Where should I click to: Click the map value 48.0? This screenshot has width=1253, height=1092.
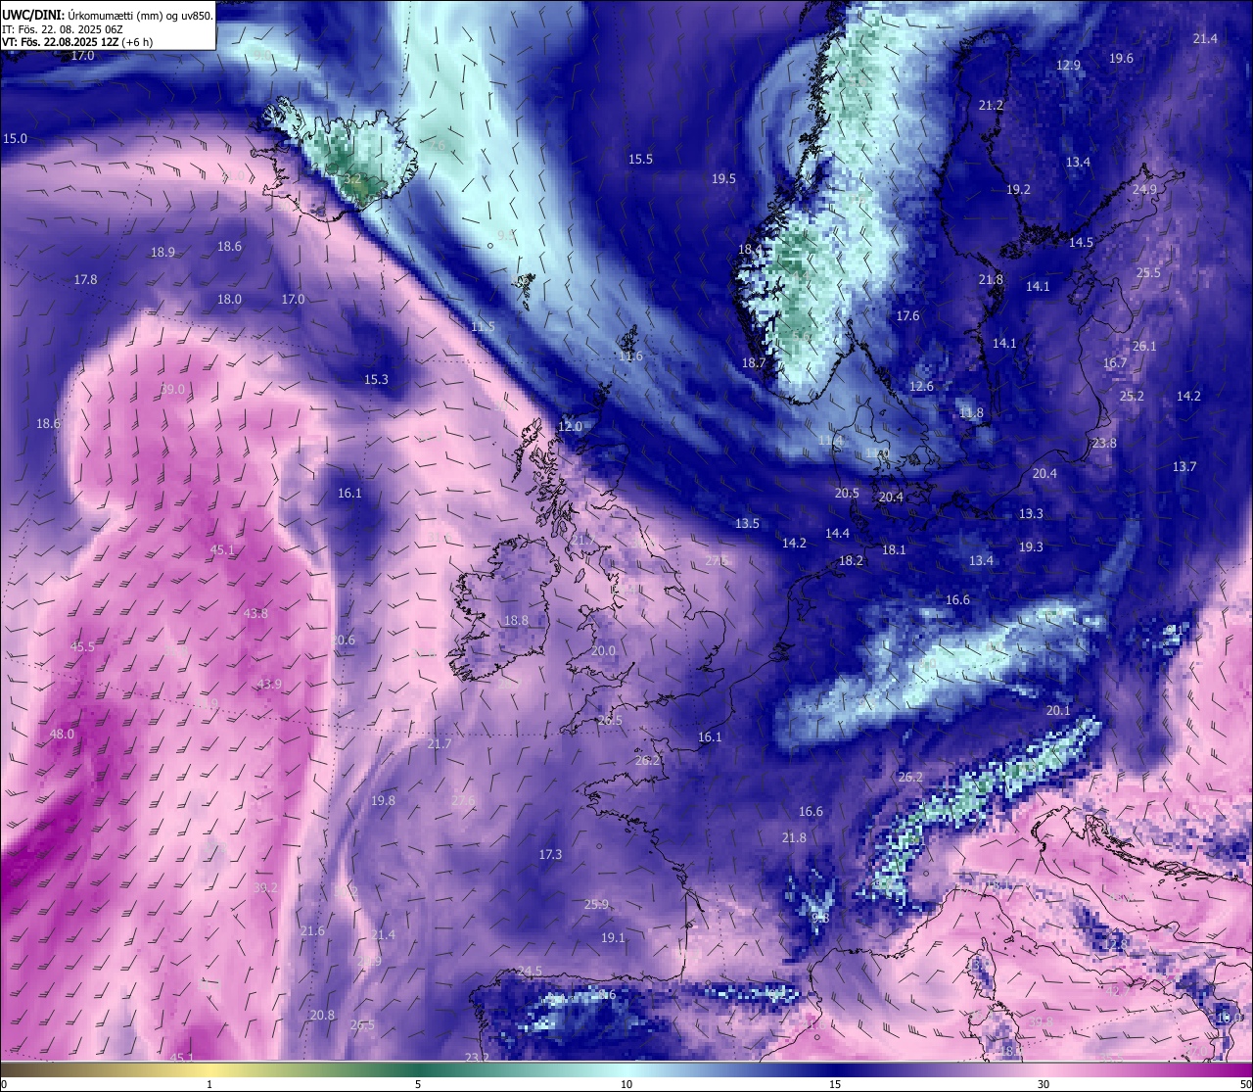pyautogui.click(x=62, y=735)
